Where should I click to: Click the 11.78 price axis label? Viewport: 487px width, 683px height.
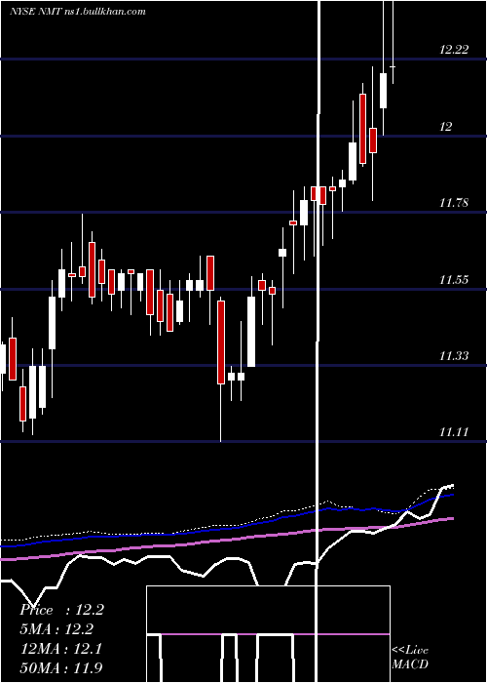[x=454, y=203]
